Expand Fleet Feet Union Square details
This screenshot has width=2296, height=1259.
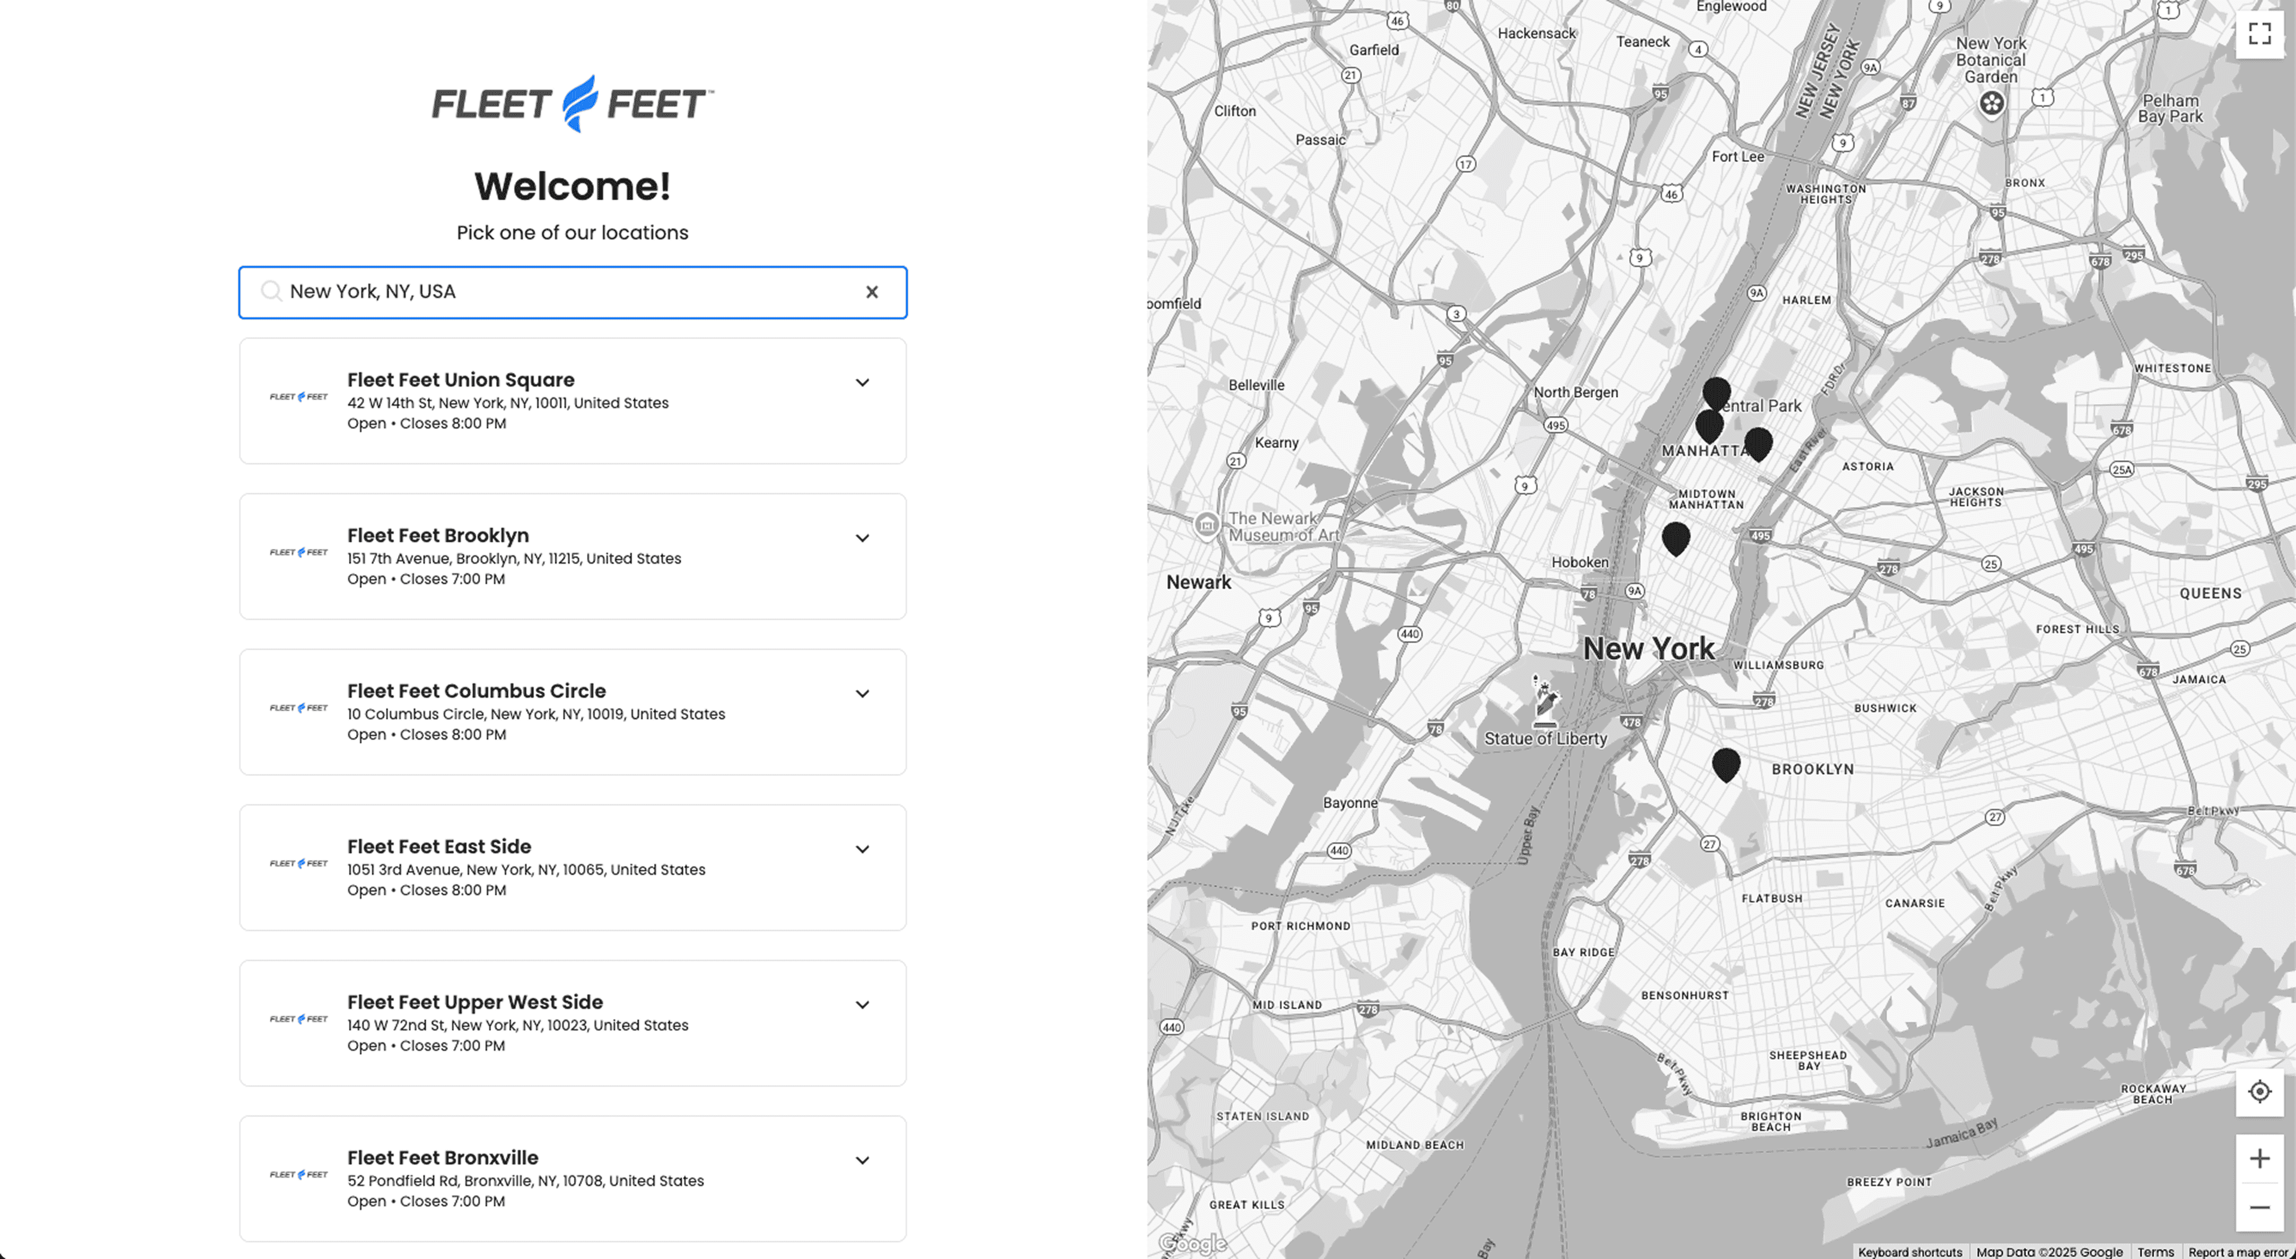(x=862, y=382)
